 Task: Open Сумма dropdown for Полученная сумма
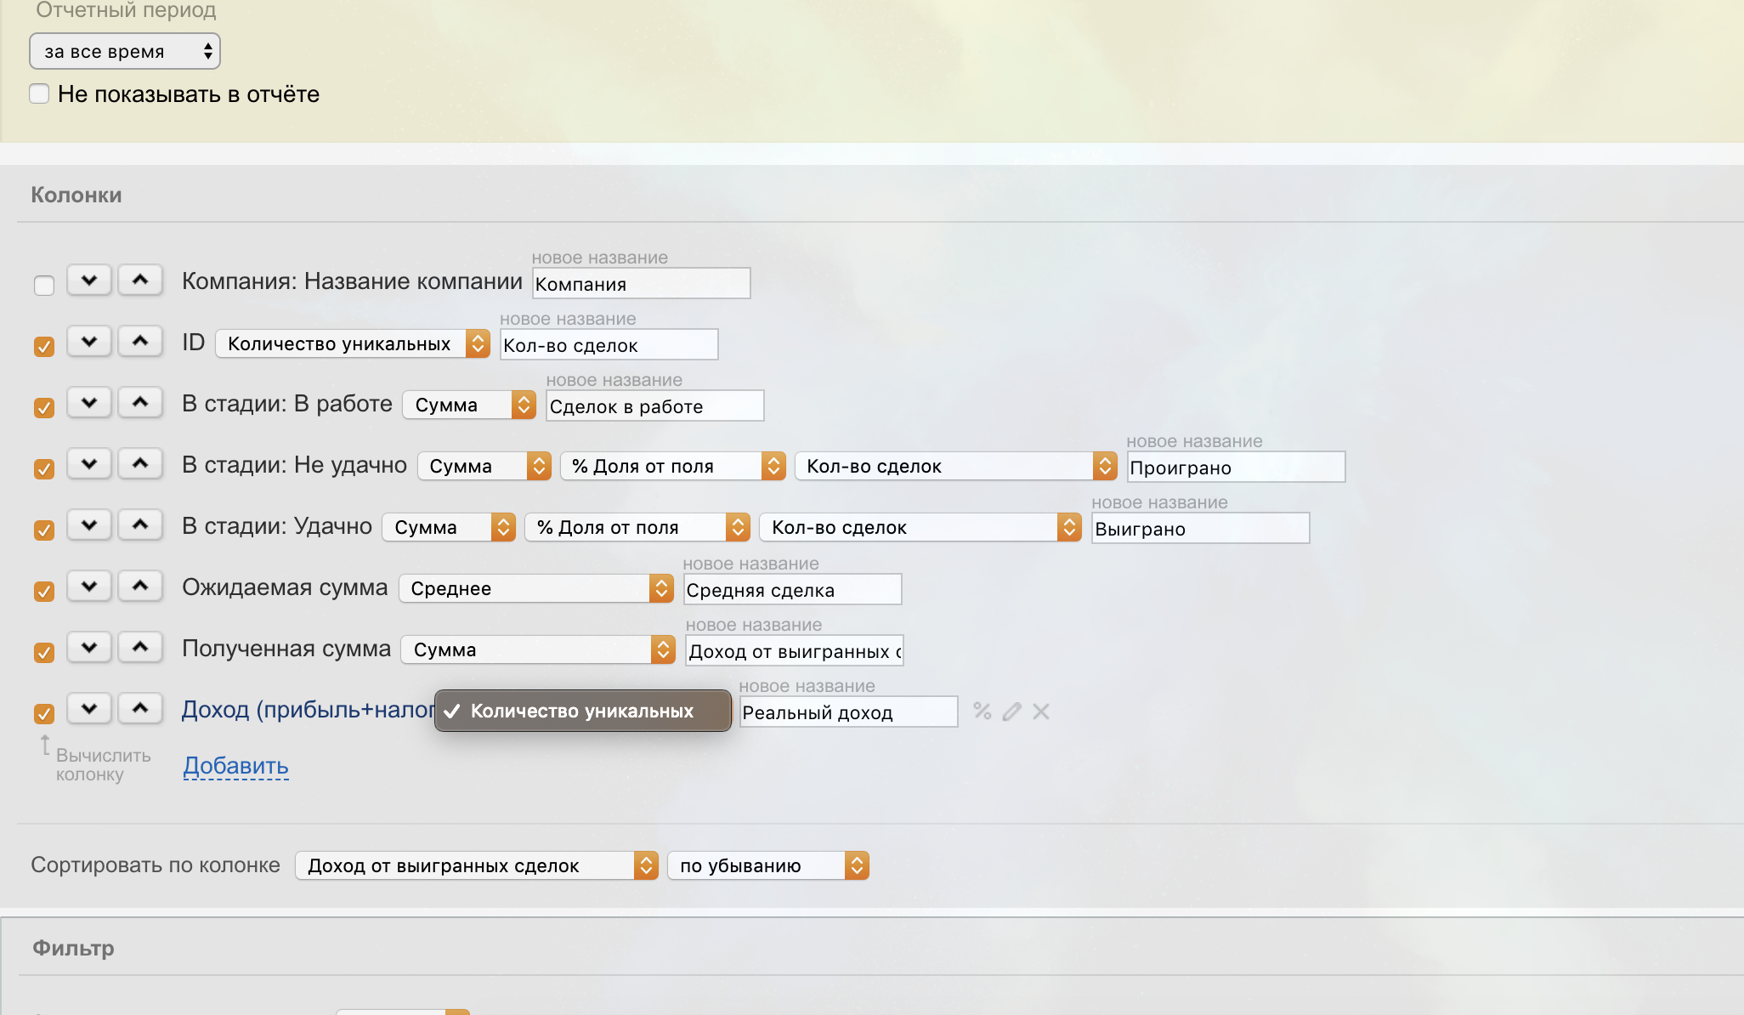coord(539,649)
